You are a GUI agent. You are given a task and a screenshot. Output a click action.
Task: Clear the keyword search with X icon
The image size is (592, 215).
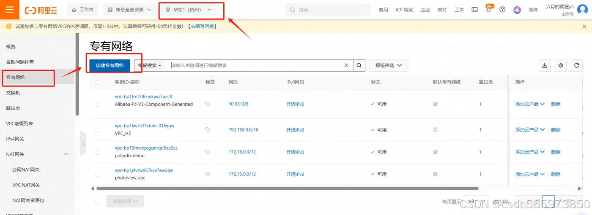(x=346, y=65)
